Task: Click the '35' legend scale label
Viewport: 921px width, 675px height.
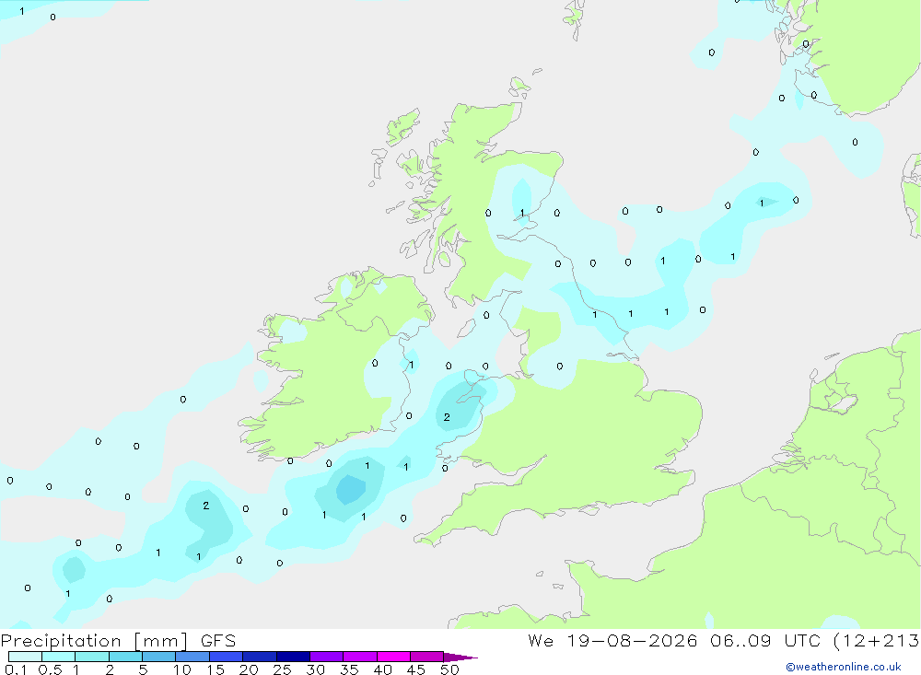Action: pos(349,669)
